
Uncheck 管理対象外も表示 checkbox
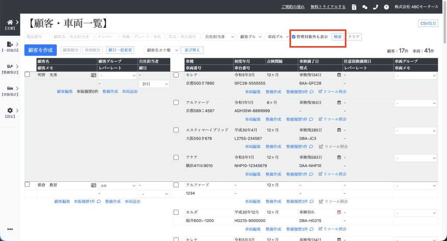294,37
